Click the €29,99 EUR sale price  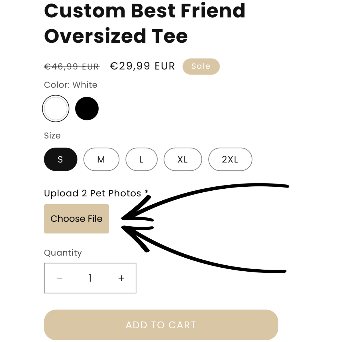(142, 66)
